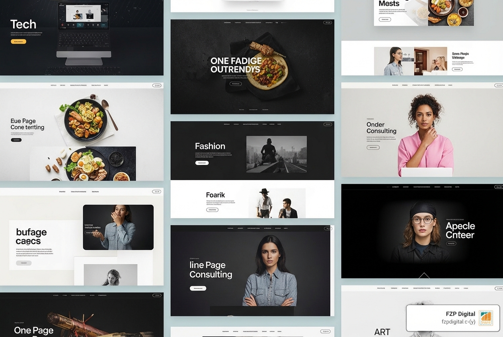The height and width of the screenshot is (337, 503).
Task: Select the line Page Consulting CTA button
Action: (198, 288)
